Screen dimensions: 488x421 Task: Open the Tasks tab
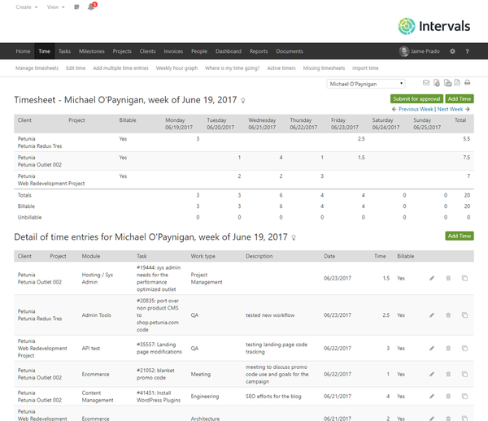point(64,51)
